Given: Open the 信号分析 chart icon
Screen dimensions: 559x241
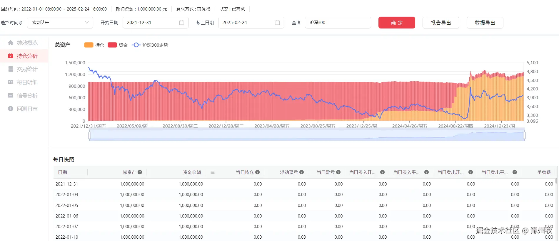Looking at the screenshot, I should click(x=11, y=96).
